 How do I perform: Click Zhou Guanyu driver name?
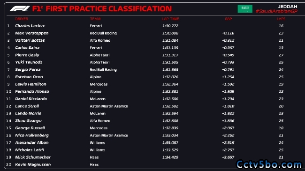[x=29, y=121]
